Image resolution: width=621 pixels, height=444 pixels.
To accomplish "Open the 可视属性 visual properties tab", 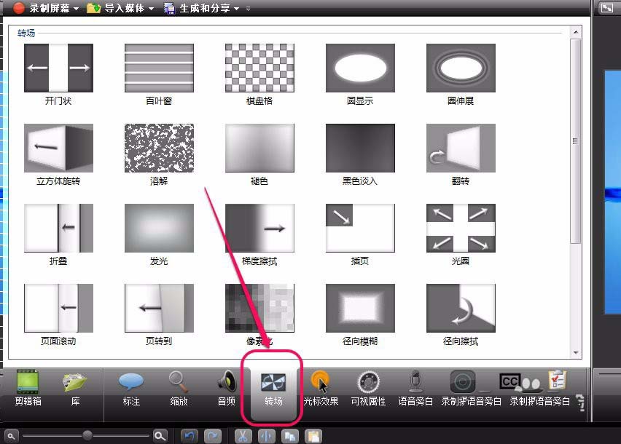I will pos(368,388).
